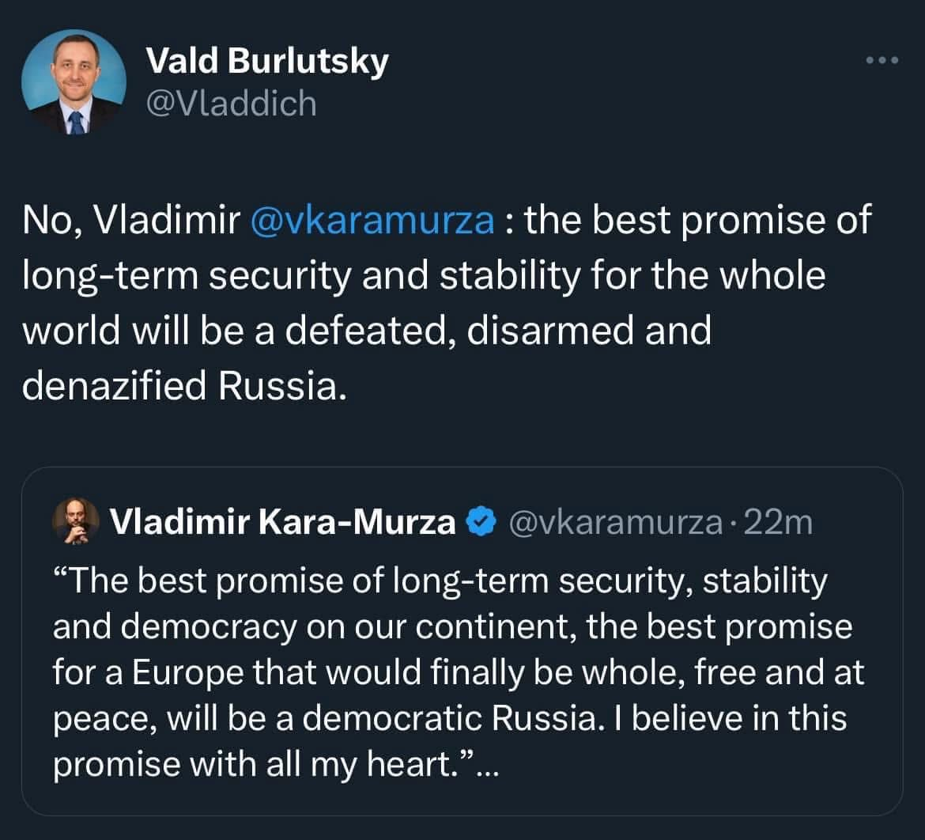The image size is (925, 840).
Task: Open the Vladimir Kara-Murza name in quoted tweet
Action: (282, 522)
